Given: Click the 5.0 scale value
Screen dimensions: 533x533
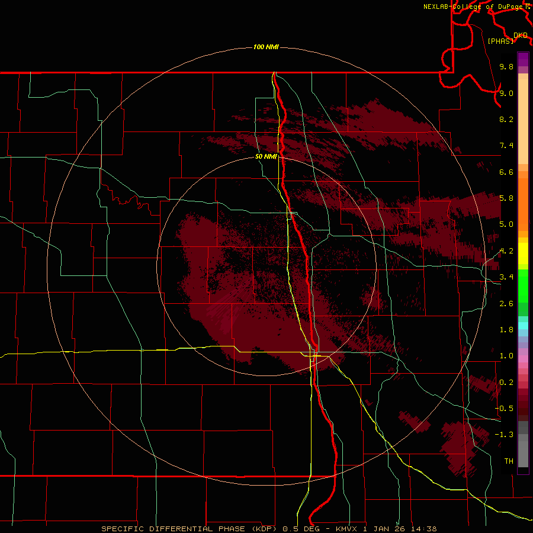Looking at the screenshot, I should [x=506, y=224].
